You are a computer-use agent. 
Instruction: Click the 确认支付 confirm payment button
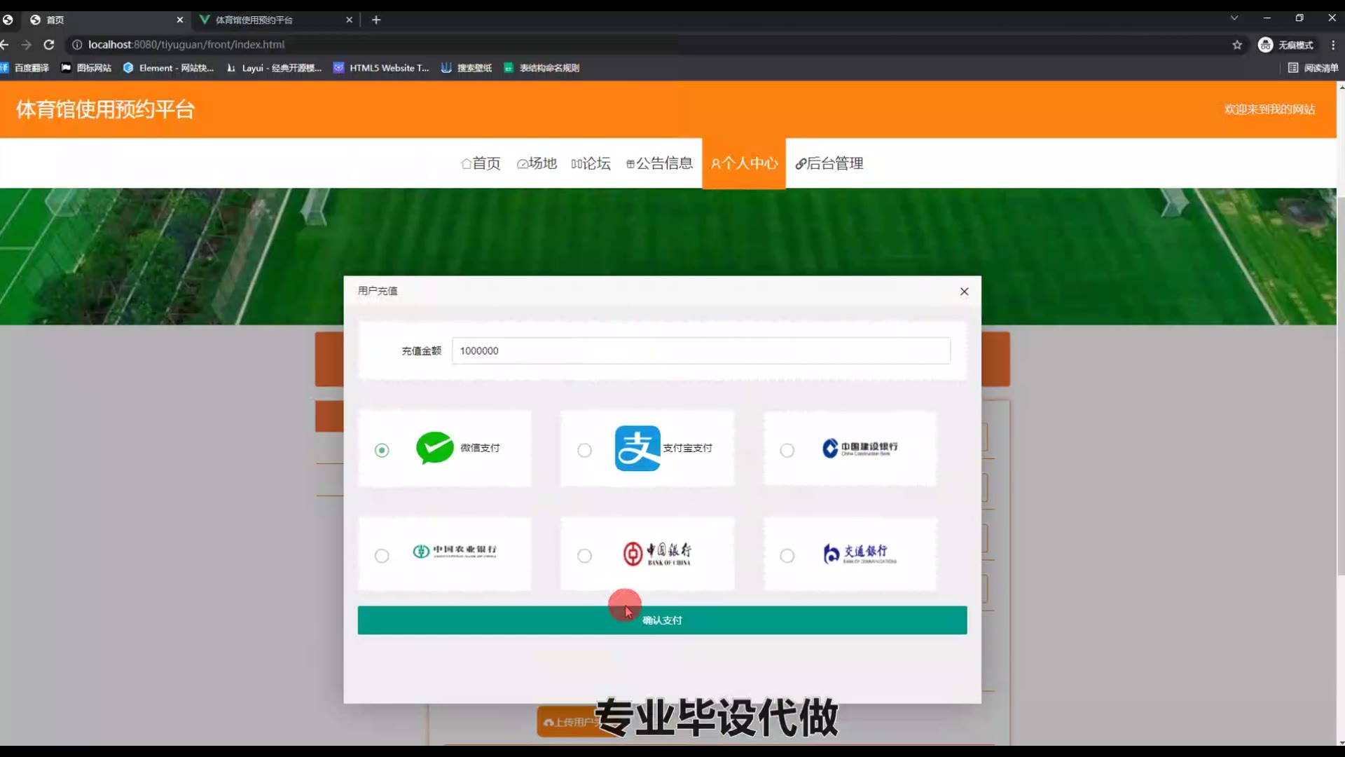coord(662,620)
